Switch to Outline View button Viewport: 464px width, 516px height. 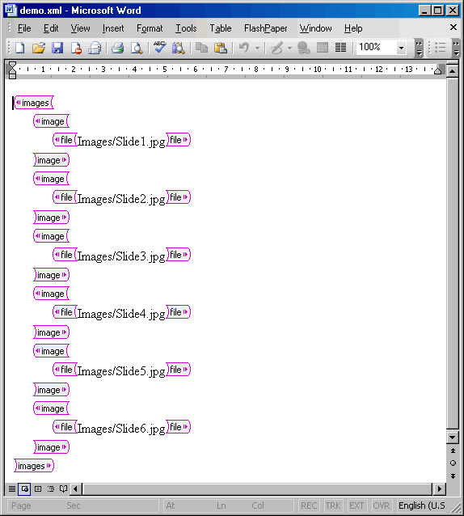pyautogui.click(x=51, y=489)
